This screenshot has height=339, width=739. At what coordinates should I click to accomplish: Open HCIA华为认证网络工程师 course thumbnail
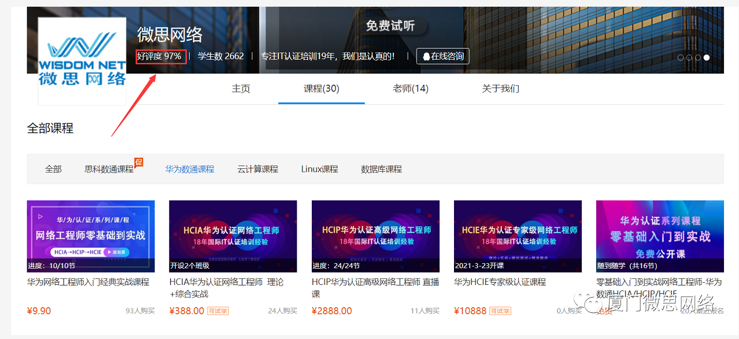[x=233, y=236]
